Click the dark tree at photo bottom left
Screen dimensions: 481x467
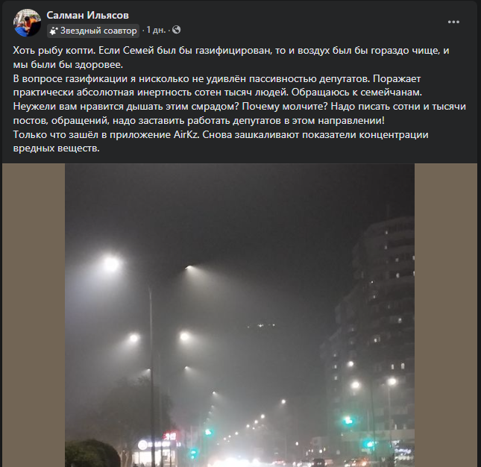pos(92,454)
